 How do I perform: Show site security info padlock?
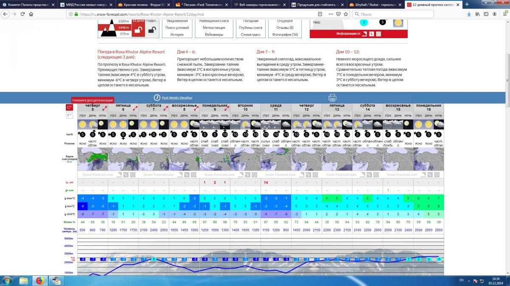pos(76,14)
